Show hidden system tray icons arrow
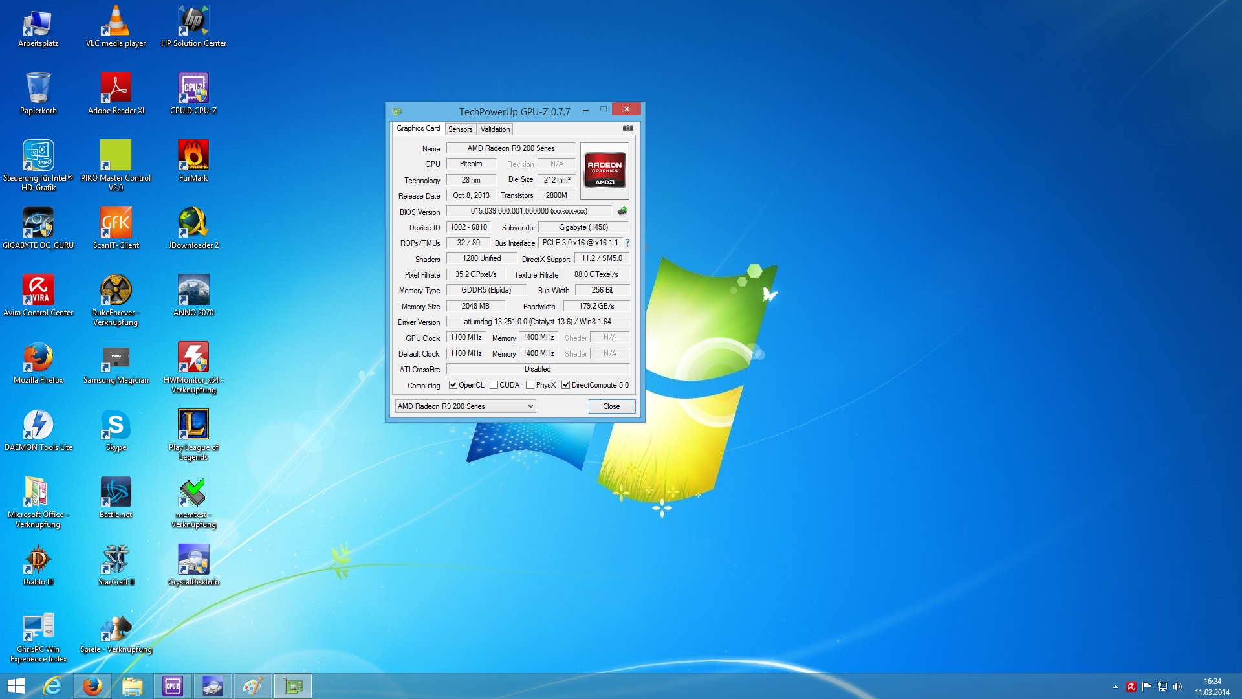 pos(1115,687)
